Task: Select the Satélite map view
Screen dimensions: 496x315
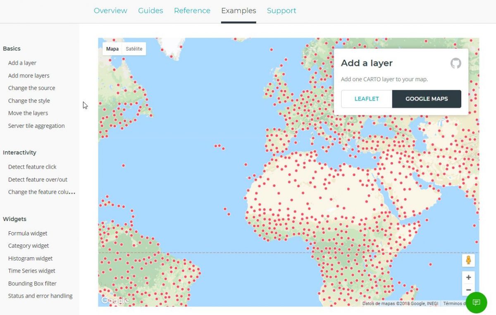Action: [x=134, y=49]
